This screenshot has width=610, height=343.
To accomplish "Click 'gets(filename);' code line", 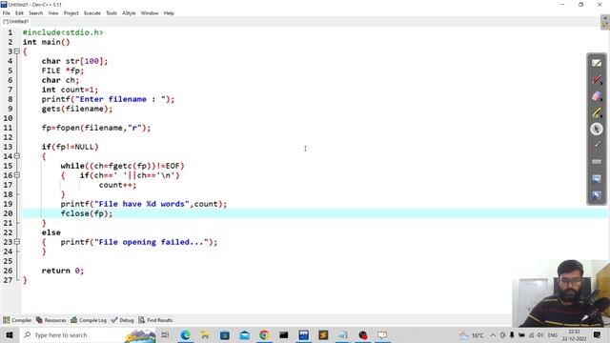I will [77, 109].
